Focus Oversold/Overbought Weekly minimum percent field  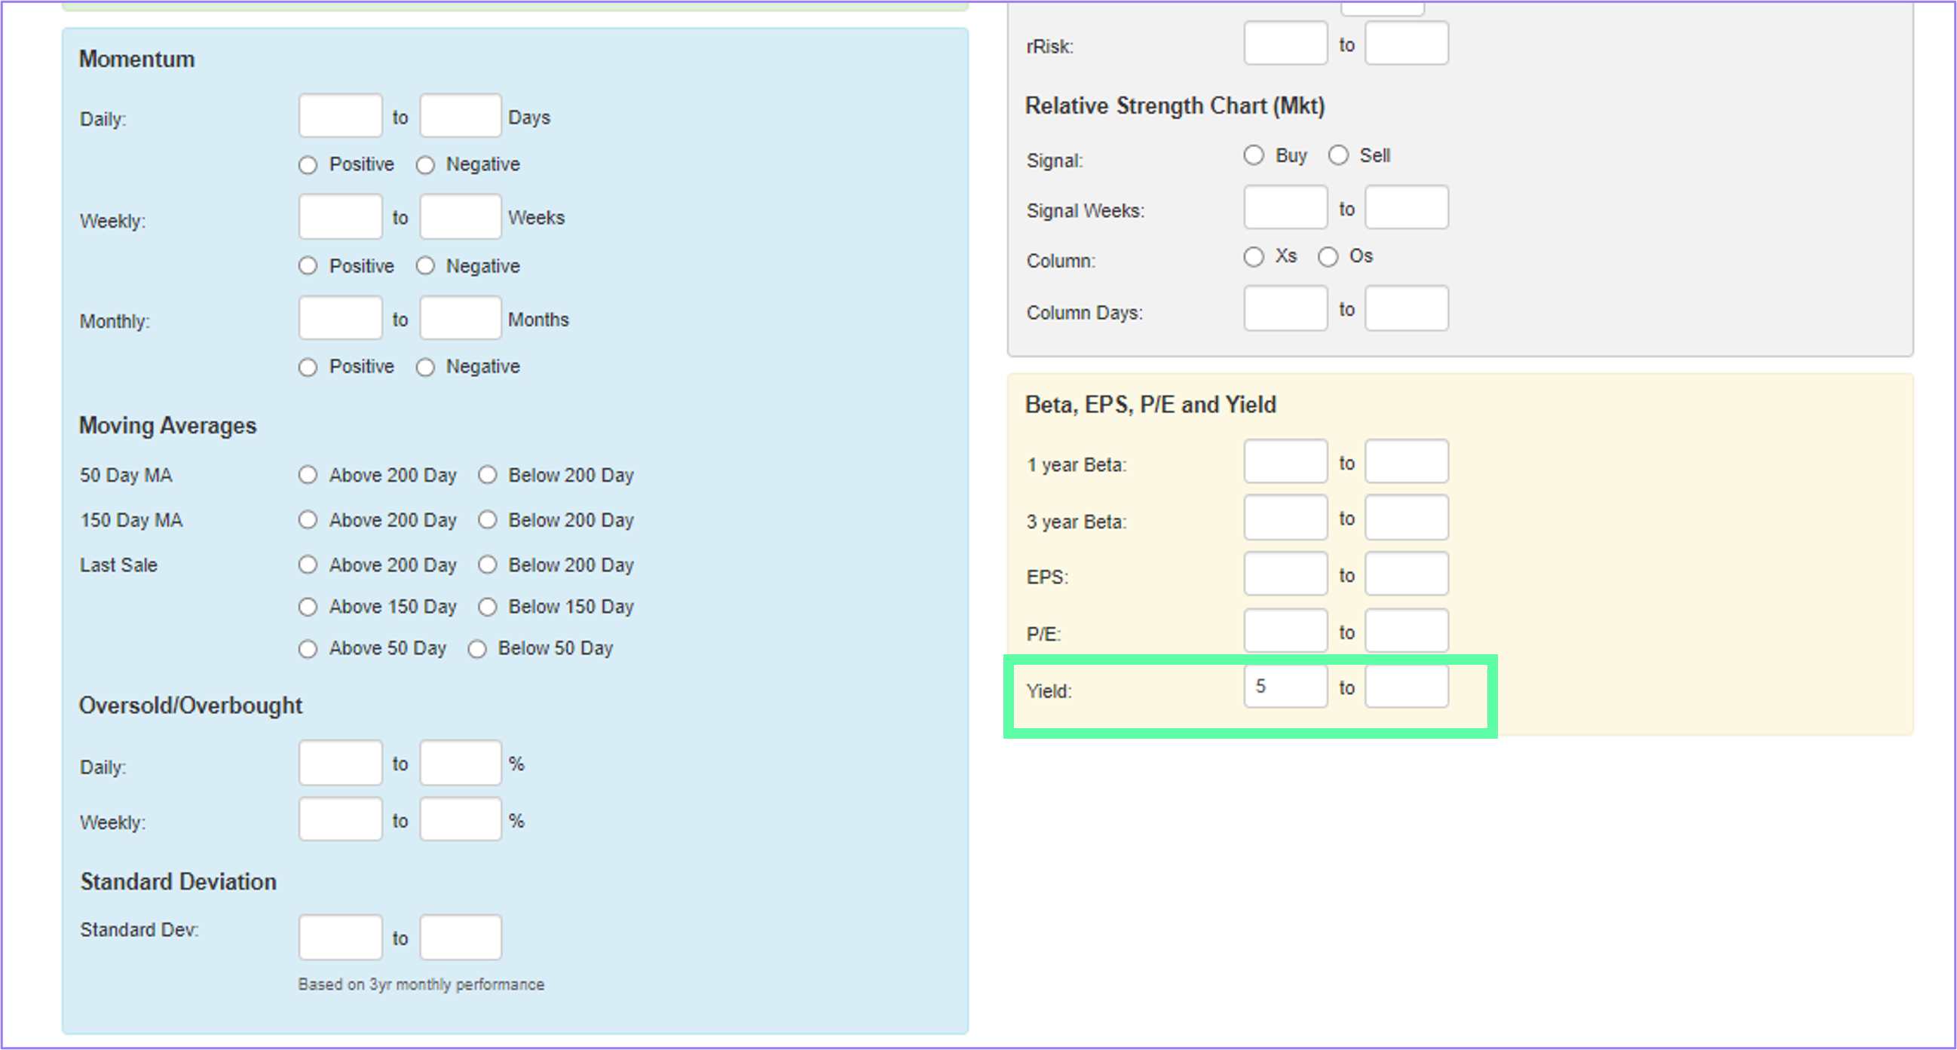tap(340, 819)
